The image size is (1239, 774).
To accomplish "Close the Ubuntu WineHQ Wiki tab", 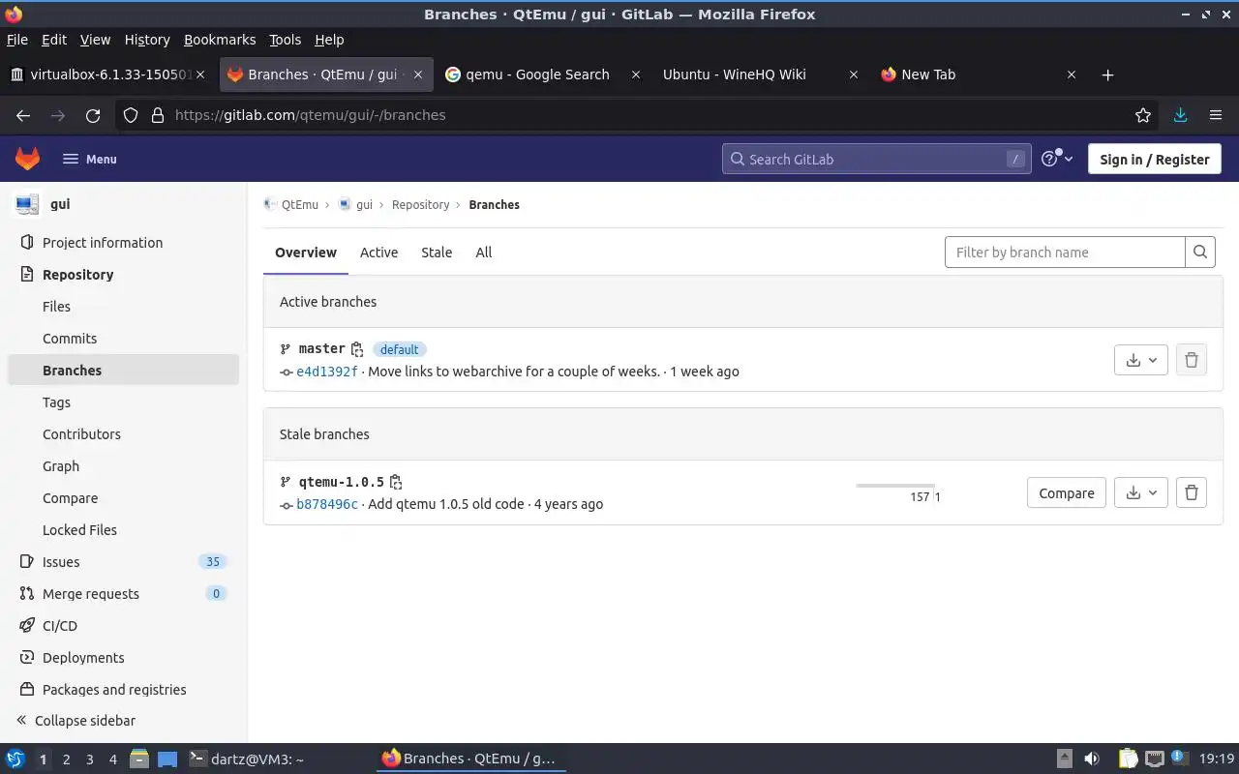I will point(853,74).
